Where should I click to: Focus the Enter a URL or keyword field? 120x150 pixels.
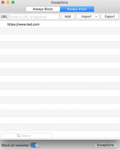coord(34,17)
